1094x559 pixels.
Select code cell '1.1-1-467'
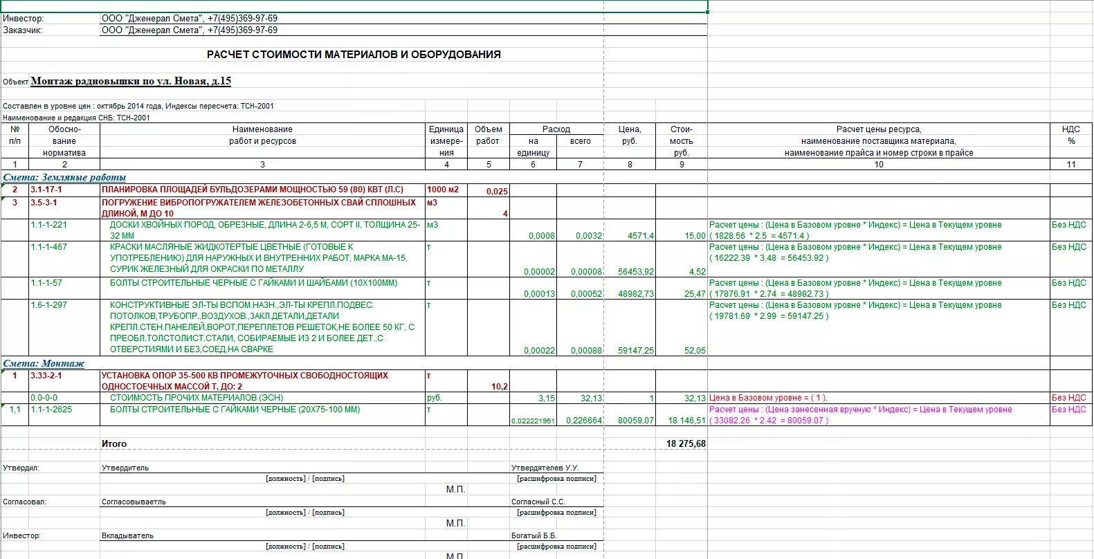coord(64,259)
